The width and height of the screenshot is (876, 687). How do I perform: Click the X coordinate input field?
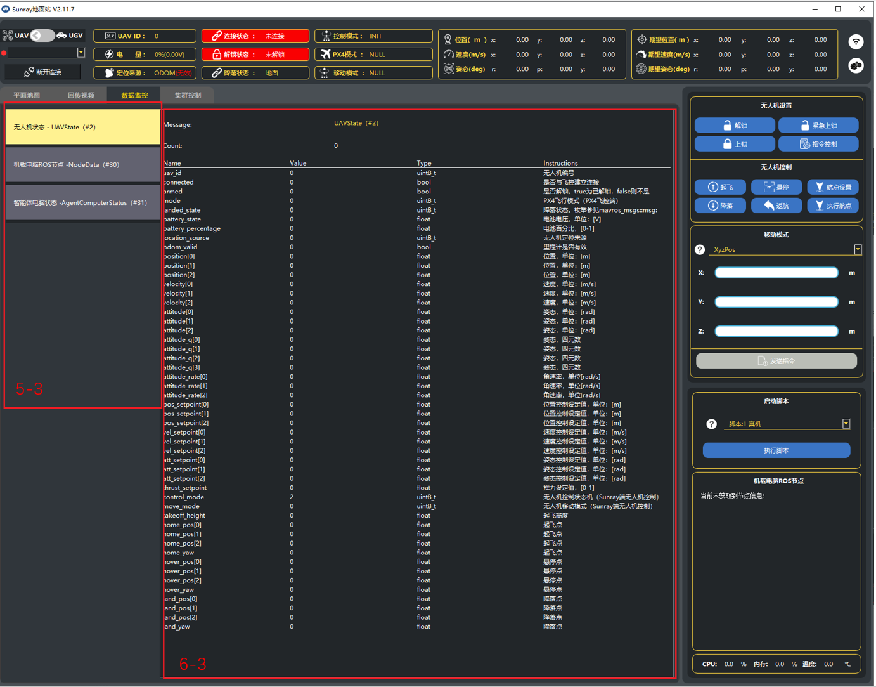pyautogui.click(x=776, y=273)
